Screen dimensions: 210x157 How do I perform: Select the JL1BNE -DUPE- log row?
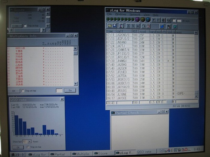pos(150,94)
